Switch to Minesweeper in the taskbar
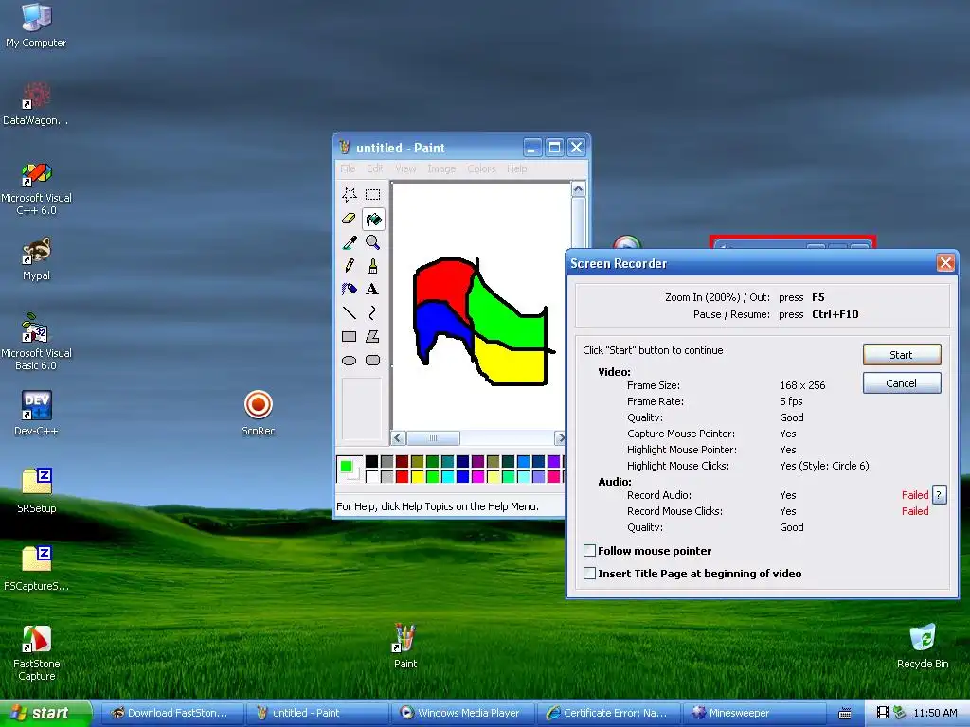Image resolution: width=970 pixels, height=727 pixels. 753,714
